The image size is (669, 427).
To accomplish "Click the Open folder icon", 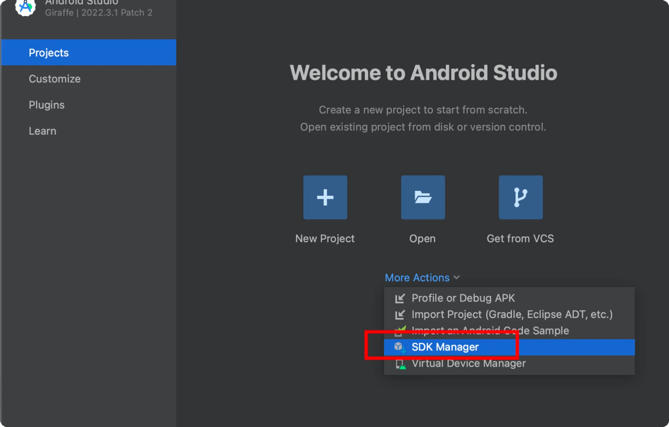I will coord(422,197).
